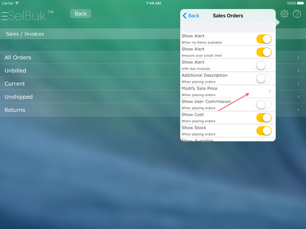Click the Sales / Invoices section header
The image size is (306, 229).
[x=25, y=34]
